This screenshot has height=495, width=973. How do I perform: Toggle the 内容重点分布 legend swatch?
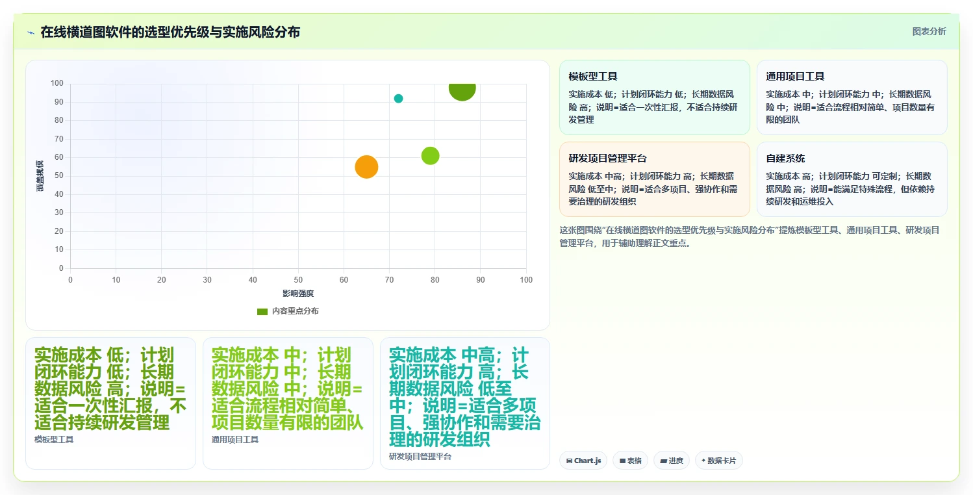262,311
